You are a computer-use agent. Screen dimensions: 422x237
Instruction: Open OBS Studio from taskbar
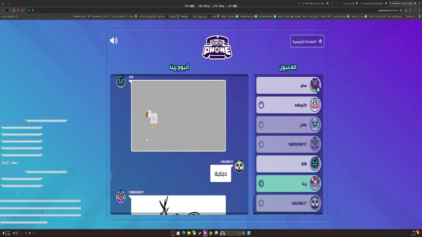(173, 233)
